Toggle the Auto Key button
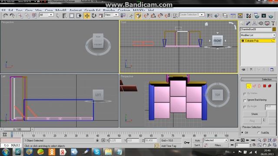 197,140
